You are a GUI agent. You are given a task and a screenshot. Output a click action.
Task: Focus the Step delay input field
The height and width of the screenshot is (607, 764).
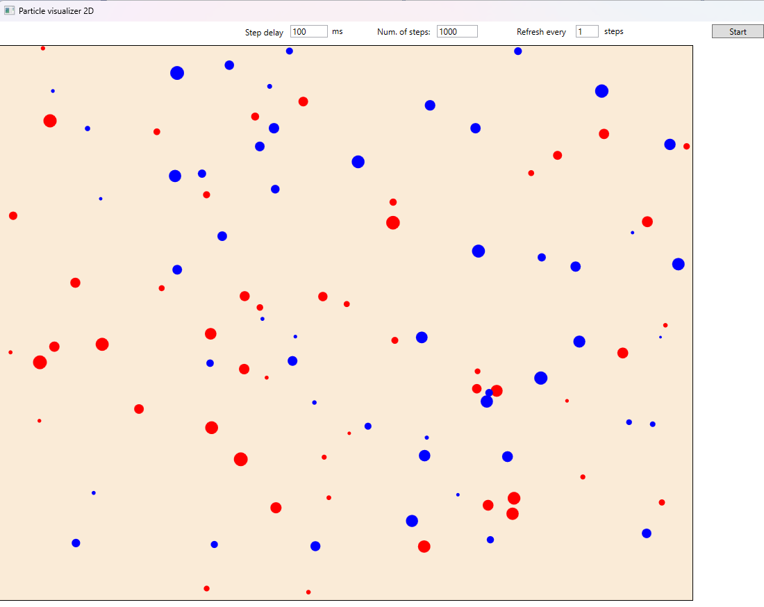(x=308, y=31)
